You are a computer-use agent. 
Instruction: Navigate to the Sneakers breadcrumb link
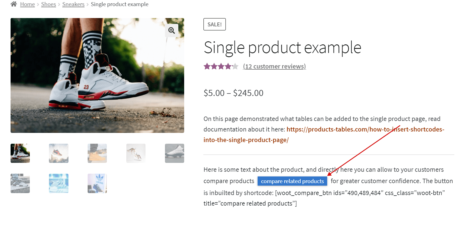pyautogui.click(x=73, y=4)
